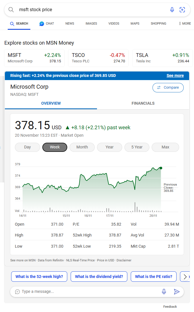
Task: Click the Mkt Cap value 2.81 T
Action: coord(173,246)
